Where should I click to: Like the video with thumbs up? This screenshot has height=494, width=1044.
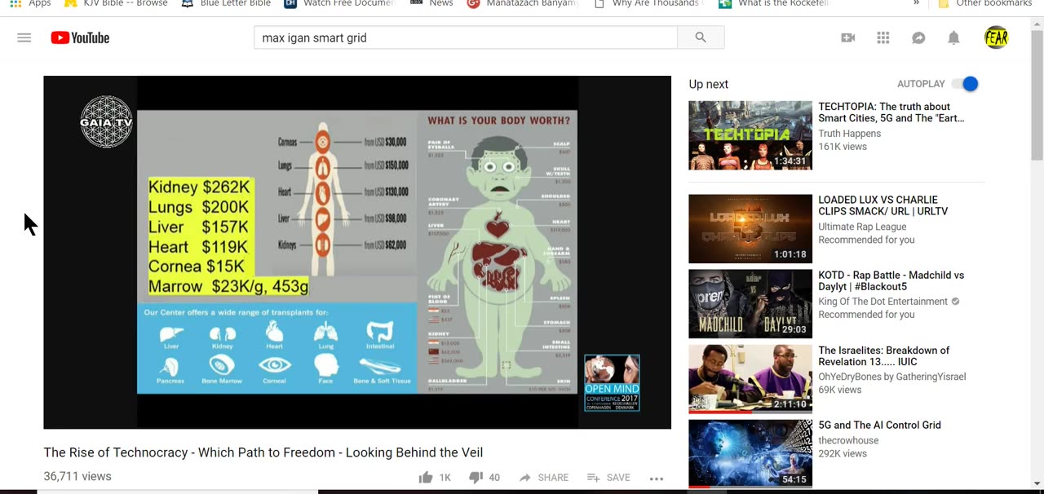(435, 478)
